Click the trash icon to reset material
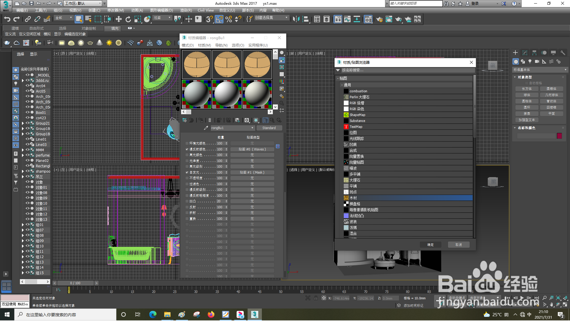The width and height of the screenshot is (570, 321). pyautogui.click(x=210, y=120)
